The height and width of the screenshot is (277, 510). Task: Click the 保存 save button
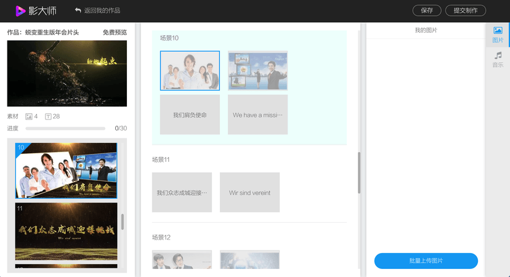(x=427, y=10)
